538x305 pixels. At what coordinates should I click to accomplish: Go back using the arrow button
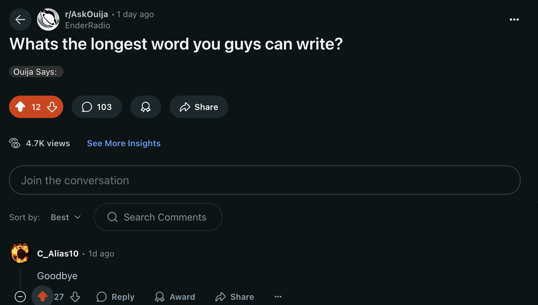[x=20, y=19]
